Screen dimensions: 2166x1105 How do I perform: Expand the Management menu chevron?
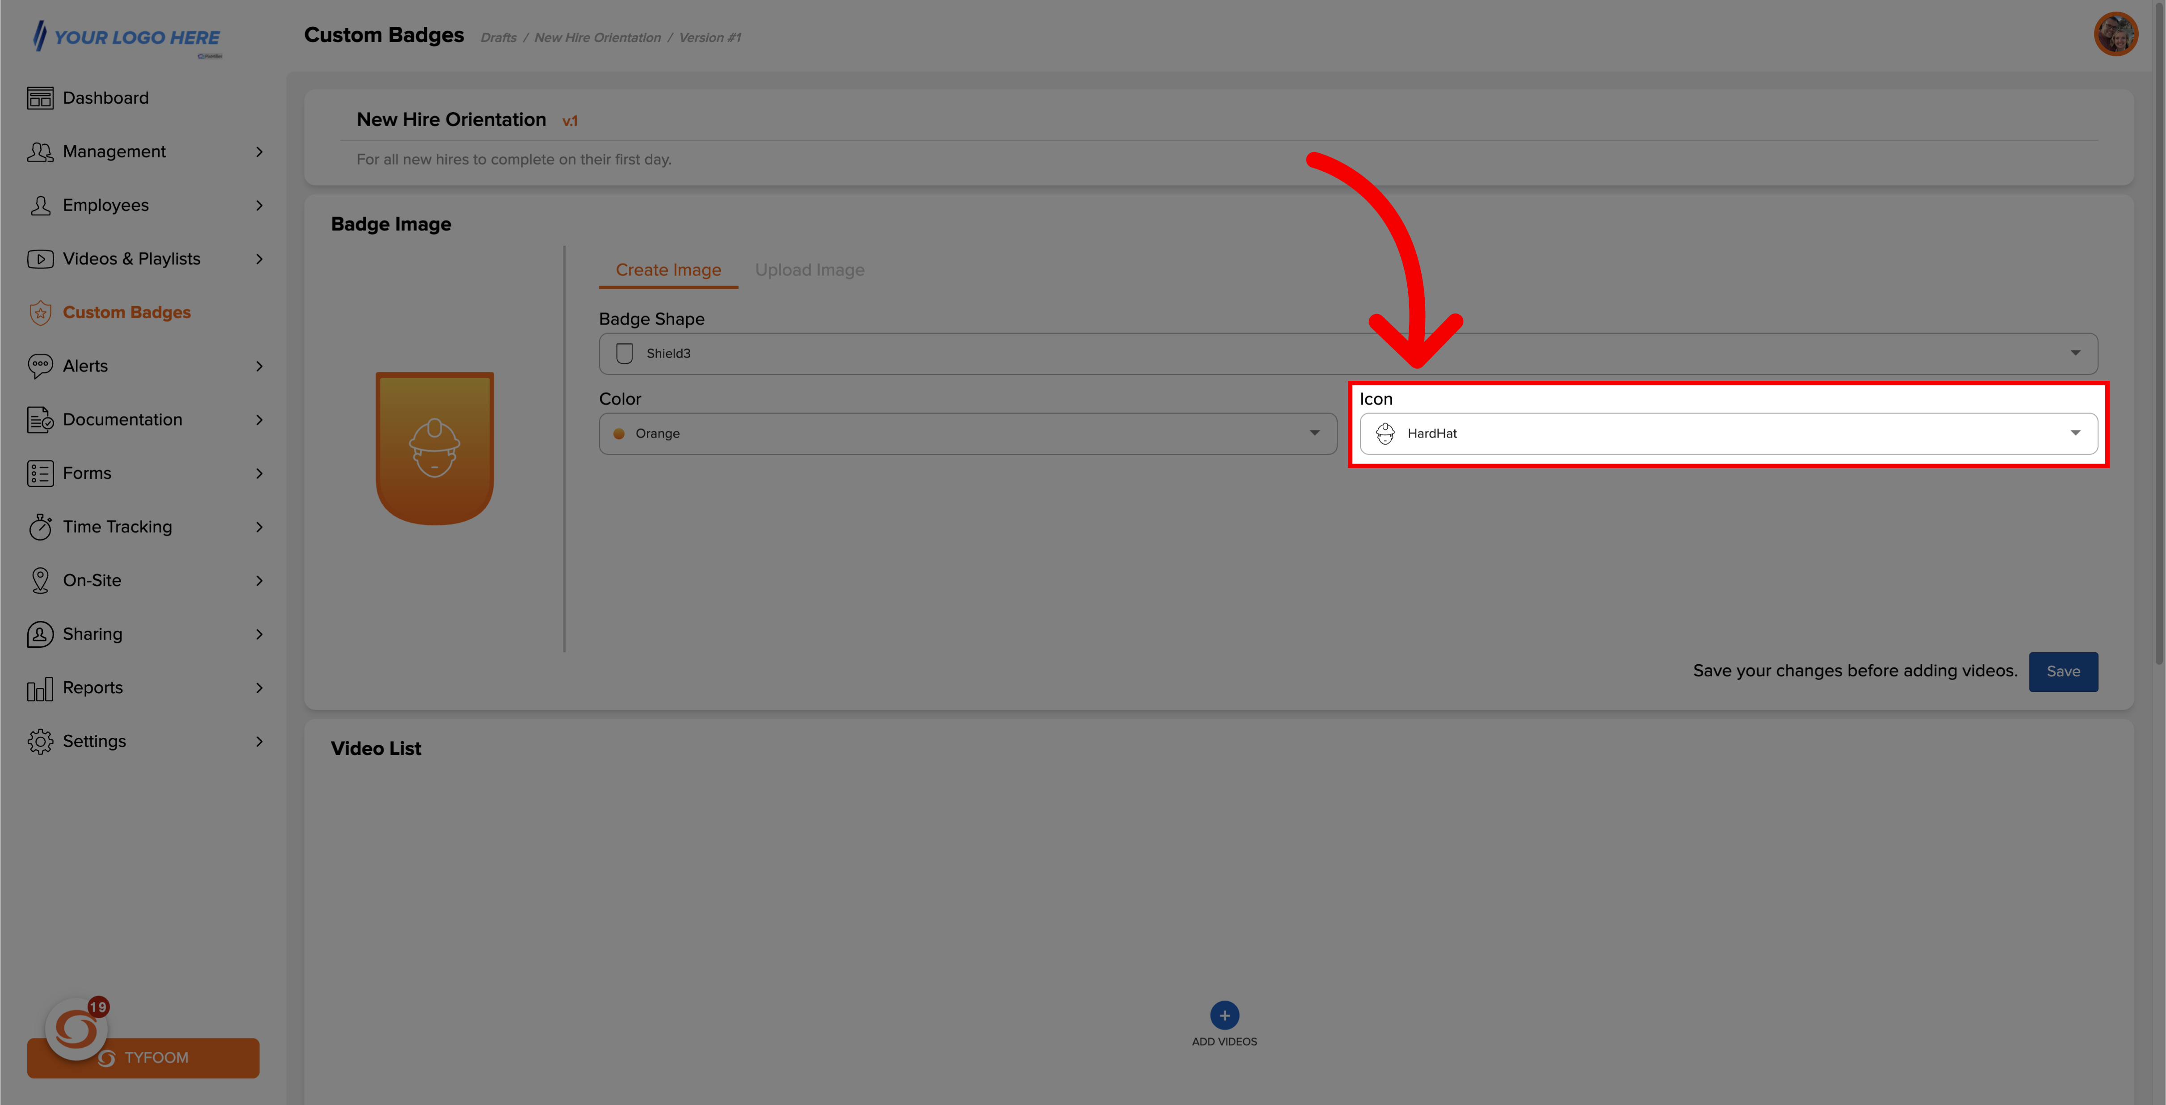coord(259,152)
